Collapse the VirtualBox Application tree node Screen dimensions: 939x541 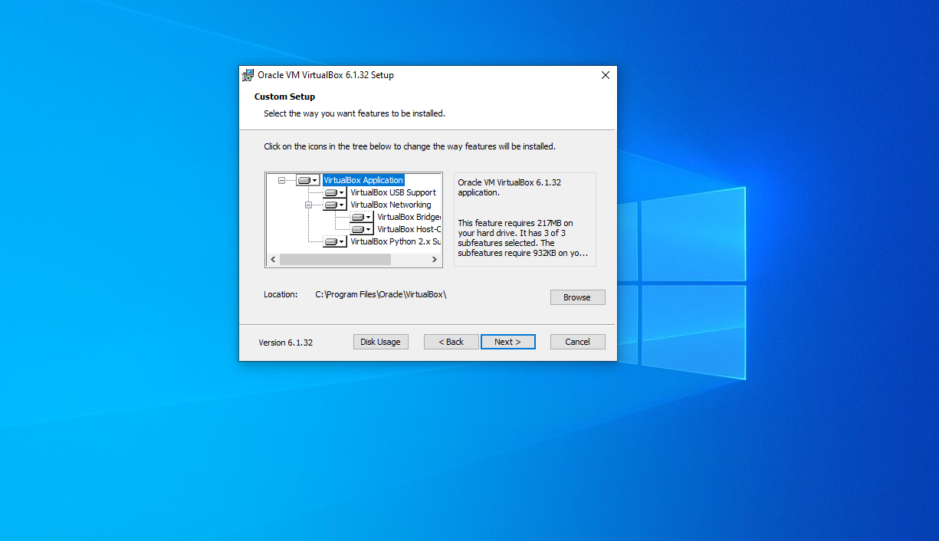tap(281, 180)
